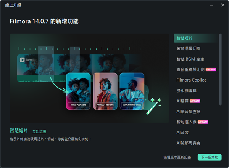Screen dimensions: 229x168
Task: Open the Filmora Copilot feature item
Action: pyautogui.click(x=191, y=80)
